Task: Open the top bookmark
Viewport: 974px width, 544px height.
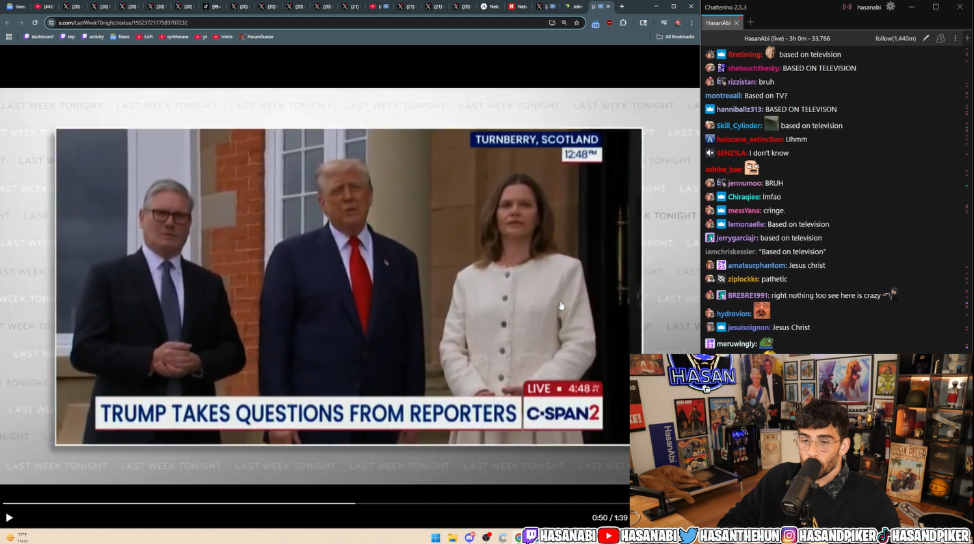Action: click(x=68, y=37)
